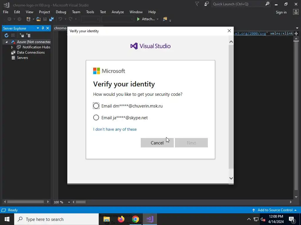This screenshot has width=301, height=225.
Task: Click the Save All toolbar icon
Action: tap(51, 19)
